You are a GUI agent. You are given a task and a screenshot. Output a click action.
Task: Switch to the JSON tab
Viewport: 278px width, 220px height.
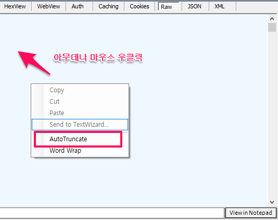coord(195,6)
